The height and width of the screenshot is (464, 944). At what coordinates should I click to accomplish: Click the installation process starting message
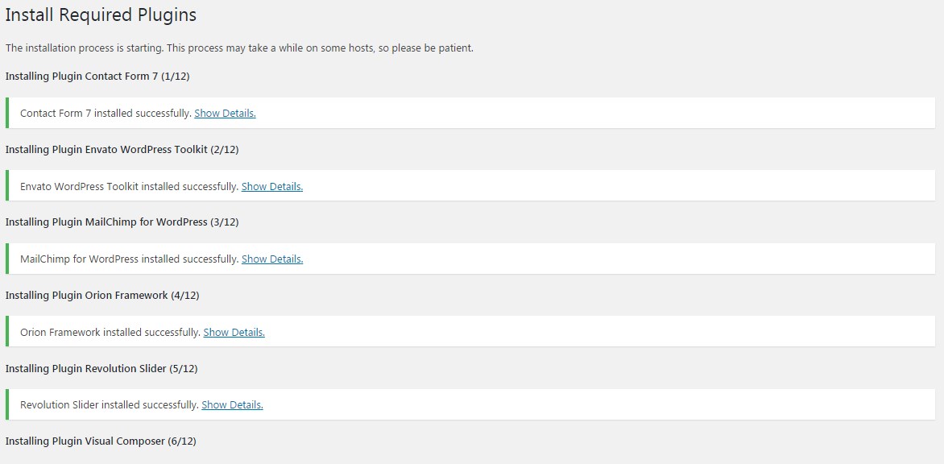click(239, 48)
